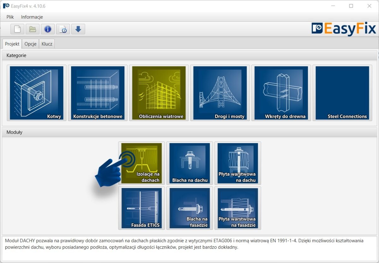This screenshot has height=263, width=379.
Task: Open the document info toolbar icon
Action: (x=63, y=29)
